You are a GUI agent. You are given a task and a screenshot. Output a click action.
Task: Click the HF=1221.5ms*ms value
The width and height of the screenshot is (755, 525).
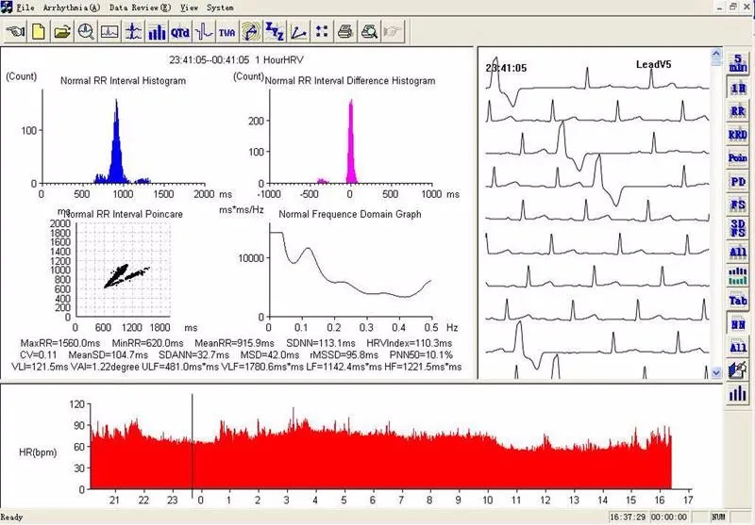[423, 368]
